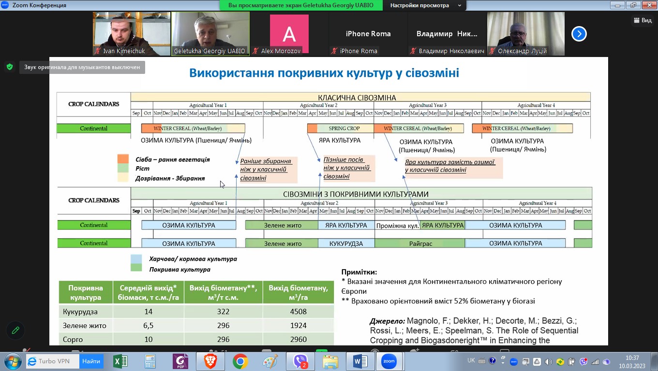Screen dimensions: 658x371
Task: Click the help question mark tray icon
Action: [493, 360]
